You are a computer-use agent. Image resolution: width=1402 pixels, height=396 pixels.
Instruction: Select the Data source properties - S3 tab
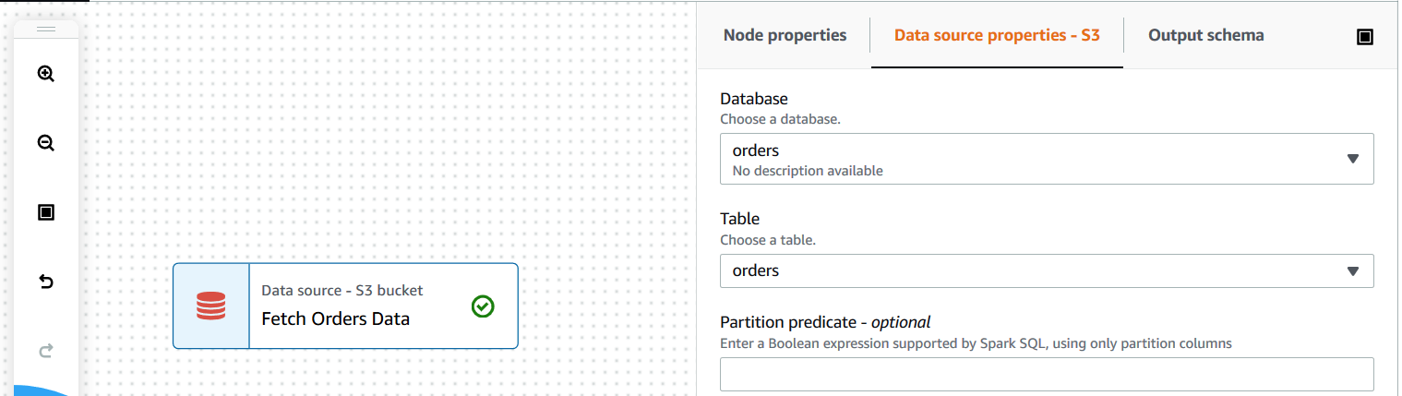pos(997,35)
